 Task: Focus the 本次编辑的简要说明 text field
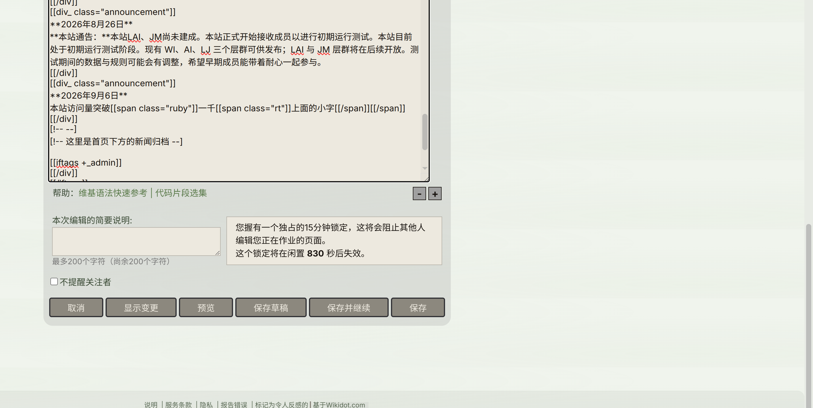[136, 242]
